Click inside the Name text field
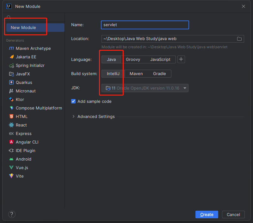253x223 pixels. tap(145, 25)
